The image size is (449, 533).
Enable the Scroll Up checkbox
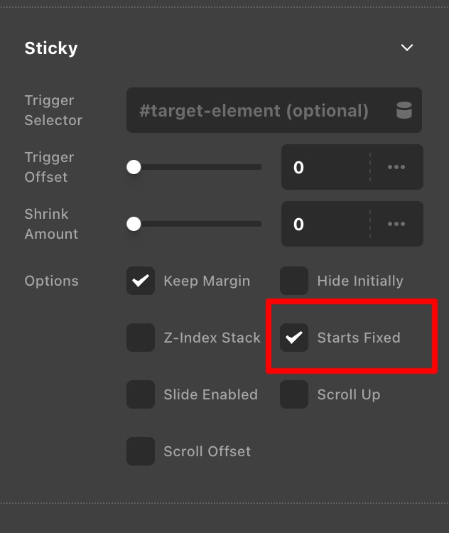coord(294,394)
